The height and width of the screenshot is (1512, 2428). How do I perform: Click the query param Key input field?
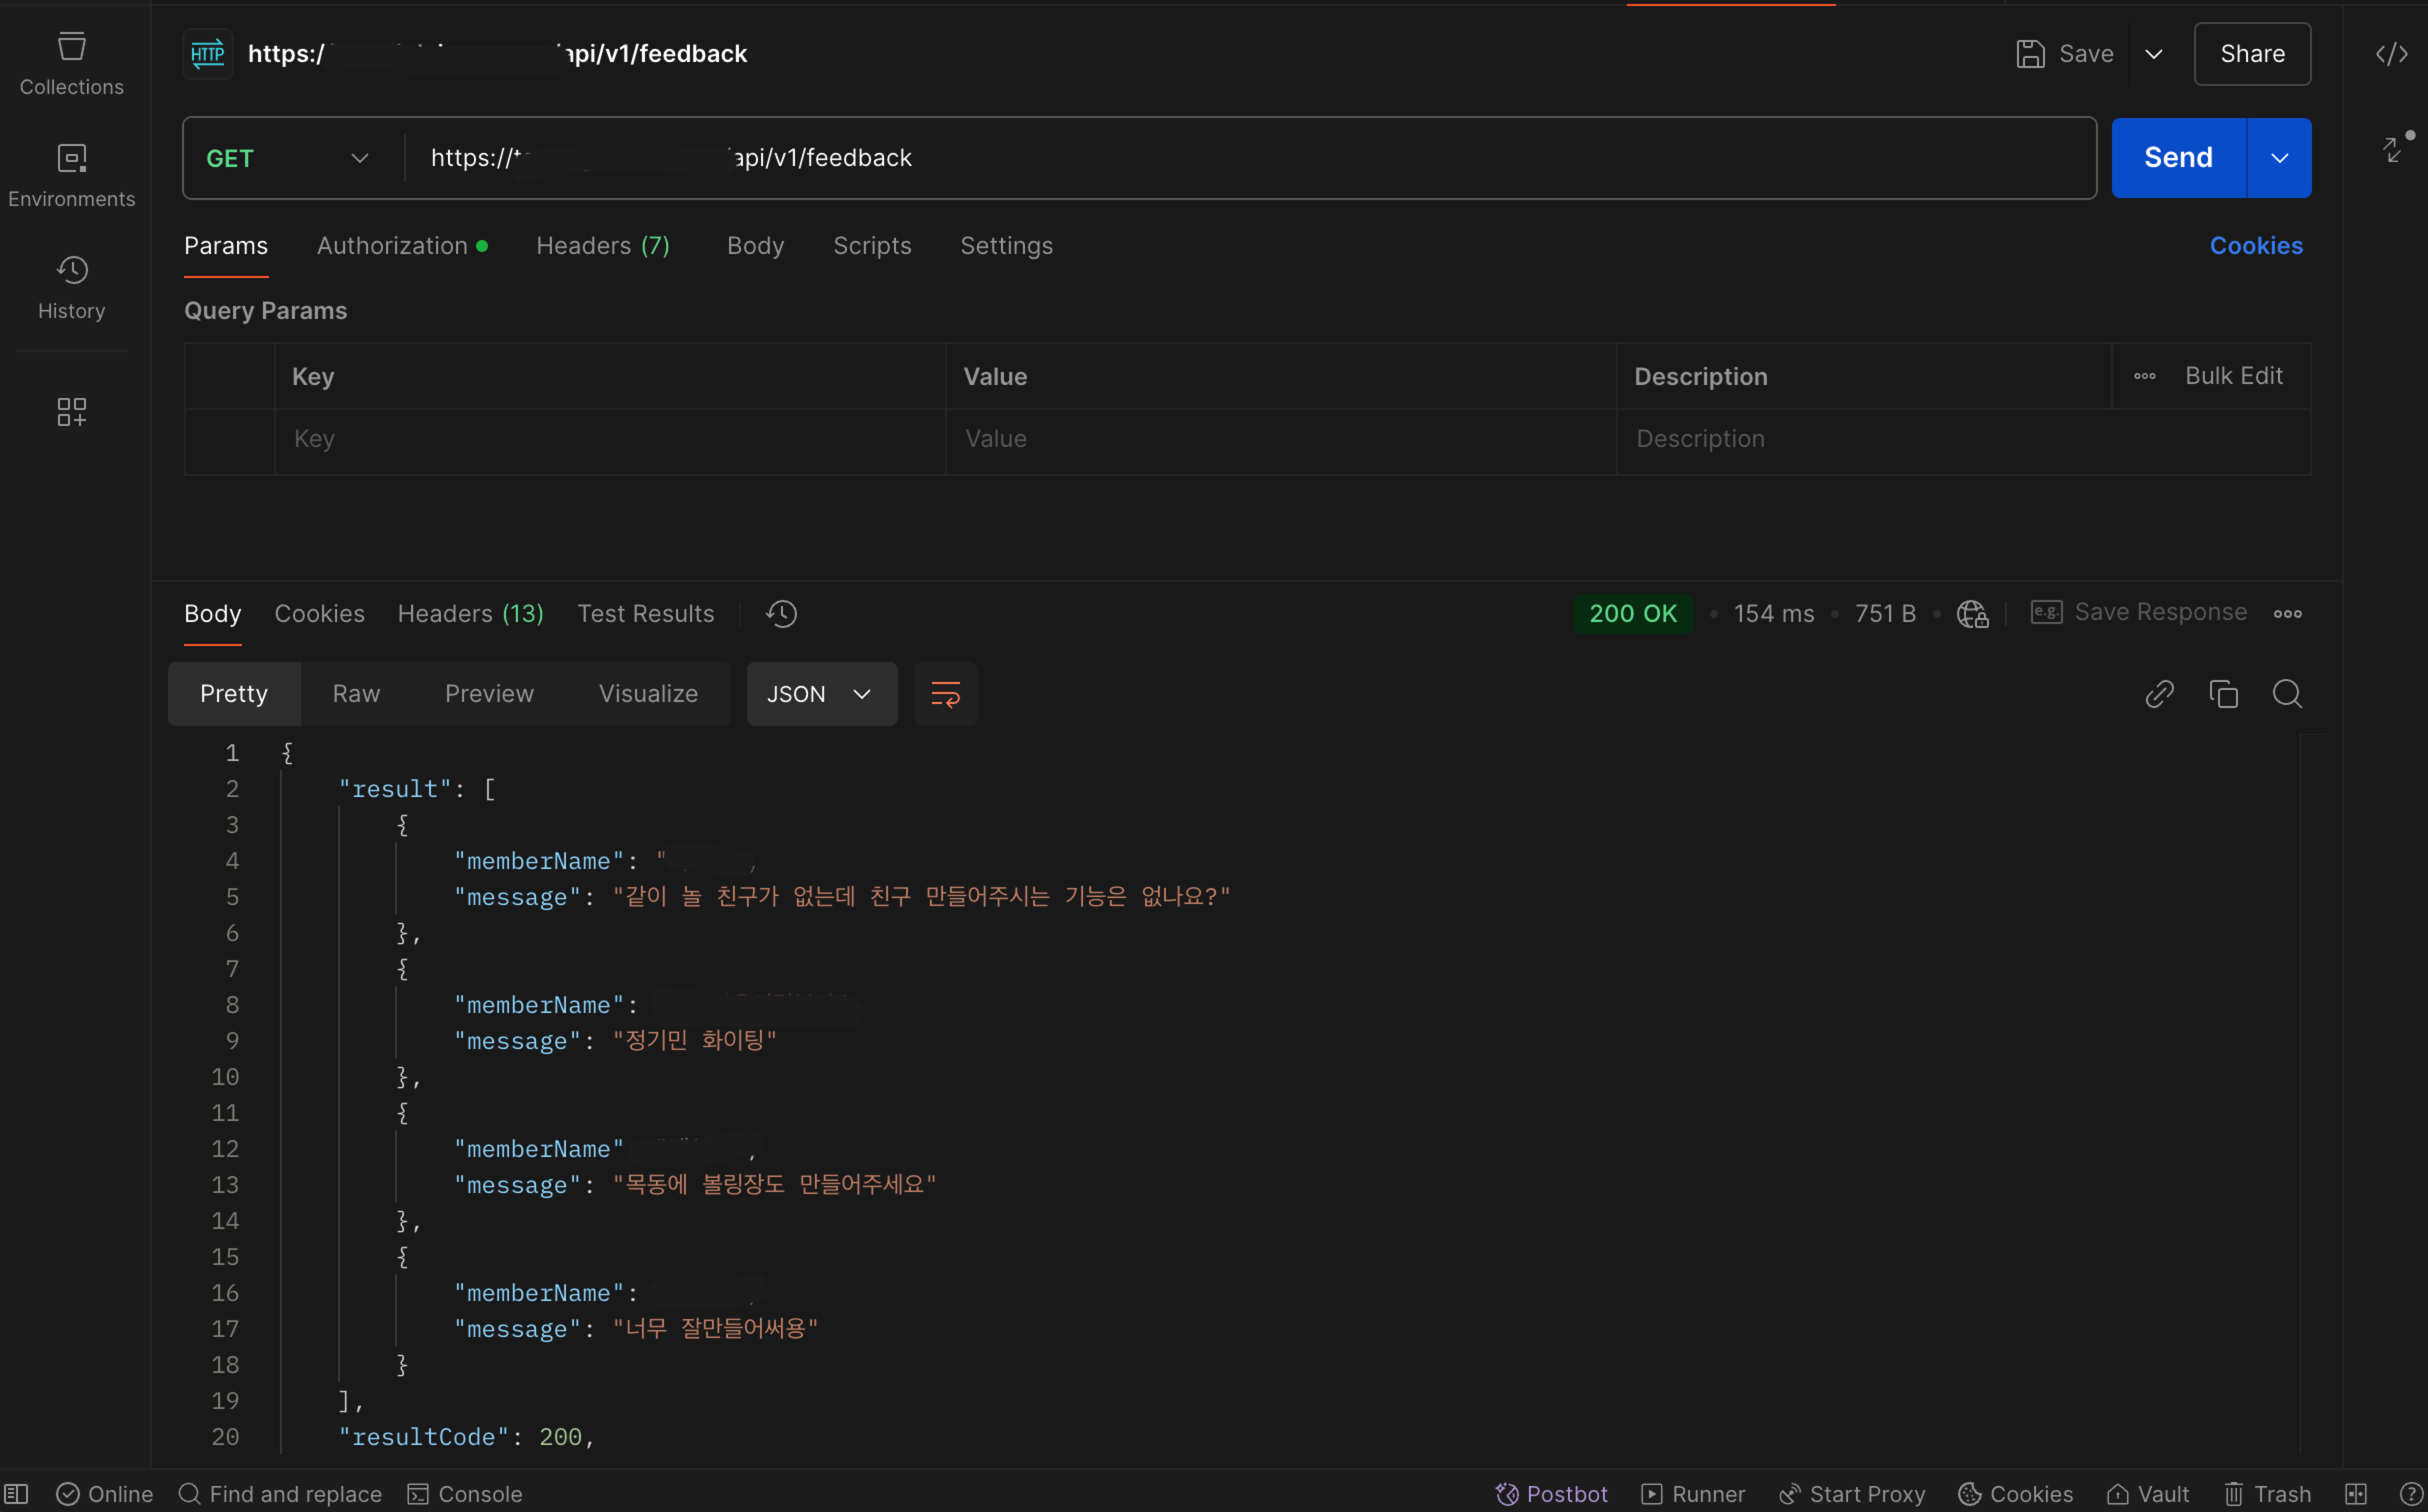pos(610,439)
